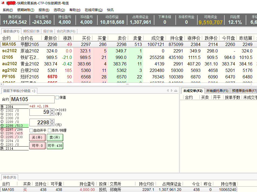This screenshot has height=192, width=257.
Task: Select the 持仓(F3) tab
Action: click(9, 177)
